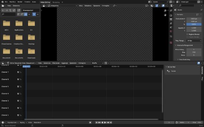Open the Keying popover
This screenshot has width=204, height=127.
[23, 122]
